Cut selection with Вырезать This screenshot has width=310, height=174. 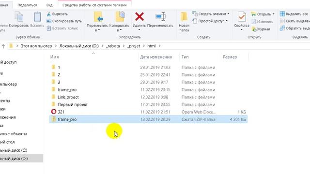click(57, 14)
